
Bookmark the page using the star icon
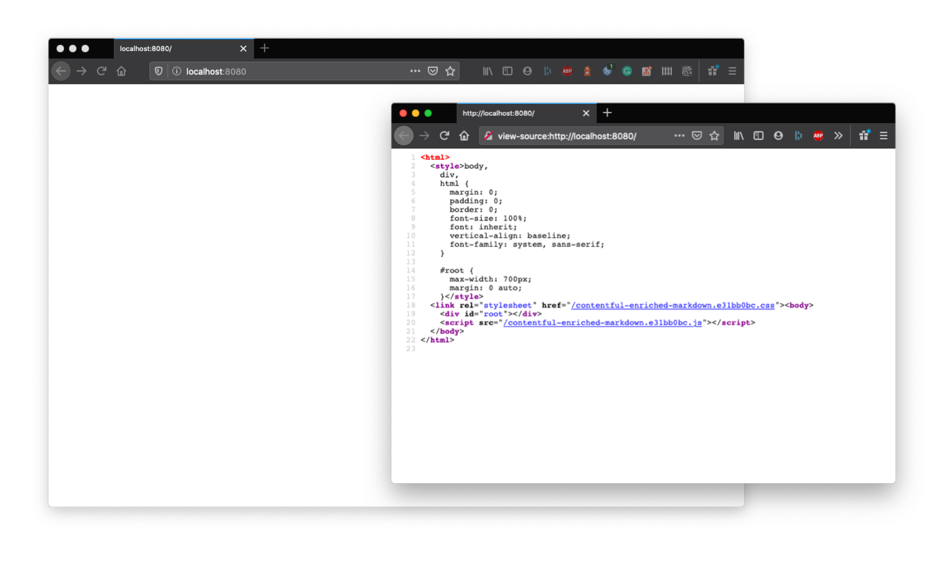451,71
